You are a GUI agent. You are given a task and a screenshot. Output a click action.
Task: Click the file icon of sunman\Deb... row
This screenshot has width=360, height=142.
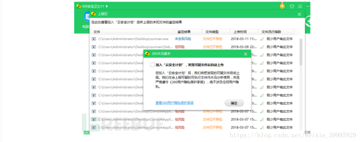94,47
